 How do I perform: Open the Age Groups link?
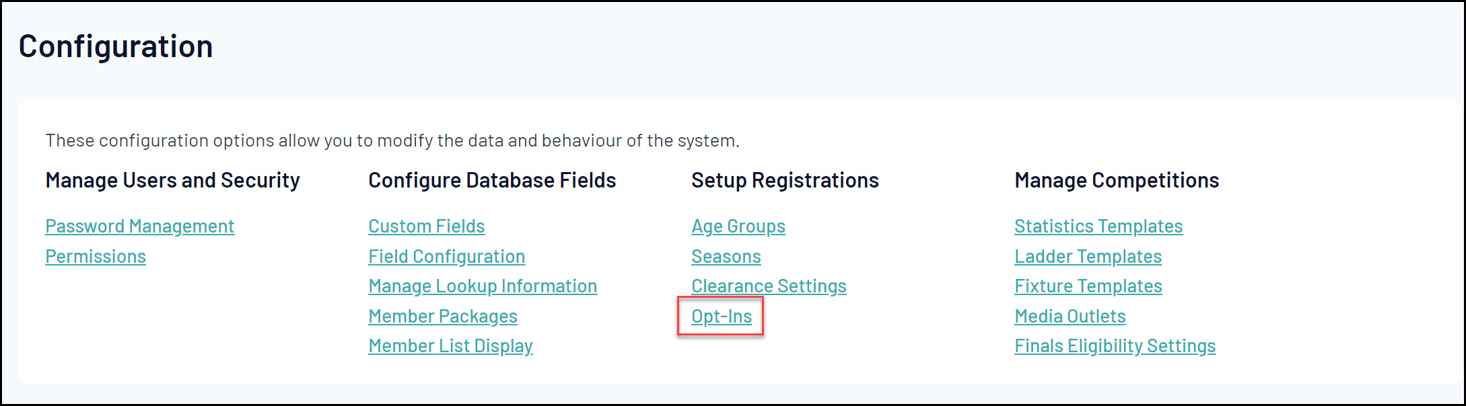pos(738,227)
